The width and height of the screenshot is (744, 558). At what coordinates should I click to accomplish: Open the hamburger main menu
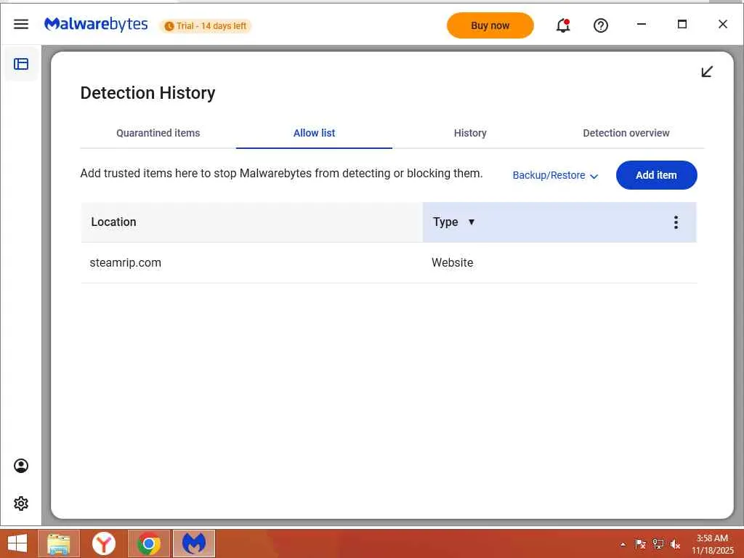pos(21,24)
